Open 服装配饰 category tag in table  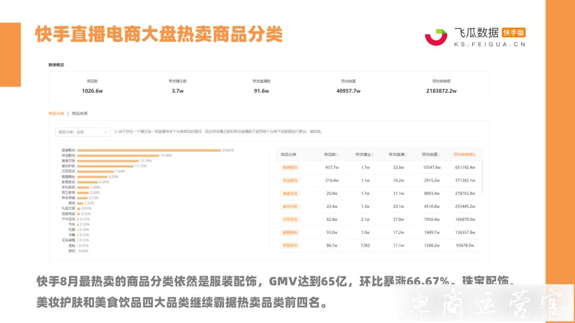[290, 167]
